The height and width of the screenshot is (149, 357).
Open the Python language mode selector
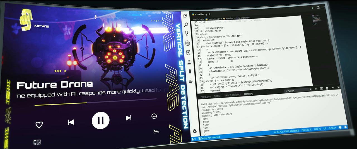point(332,128)
